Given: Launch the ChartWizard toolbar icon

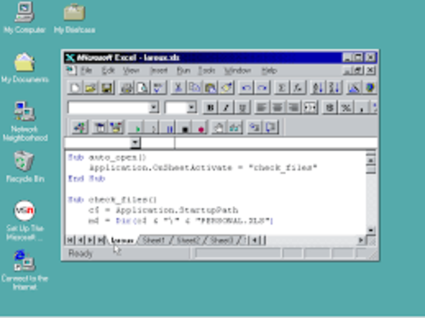Looking at the screenshot, I should (354, 88).
